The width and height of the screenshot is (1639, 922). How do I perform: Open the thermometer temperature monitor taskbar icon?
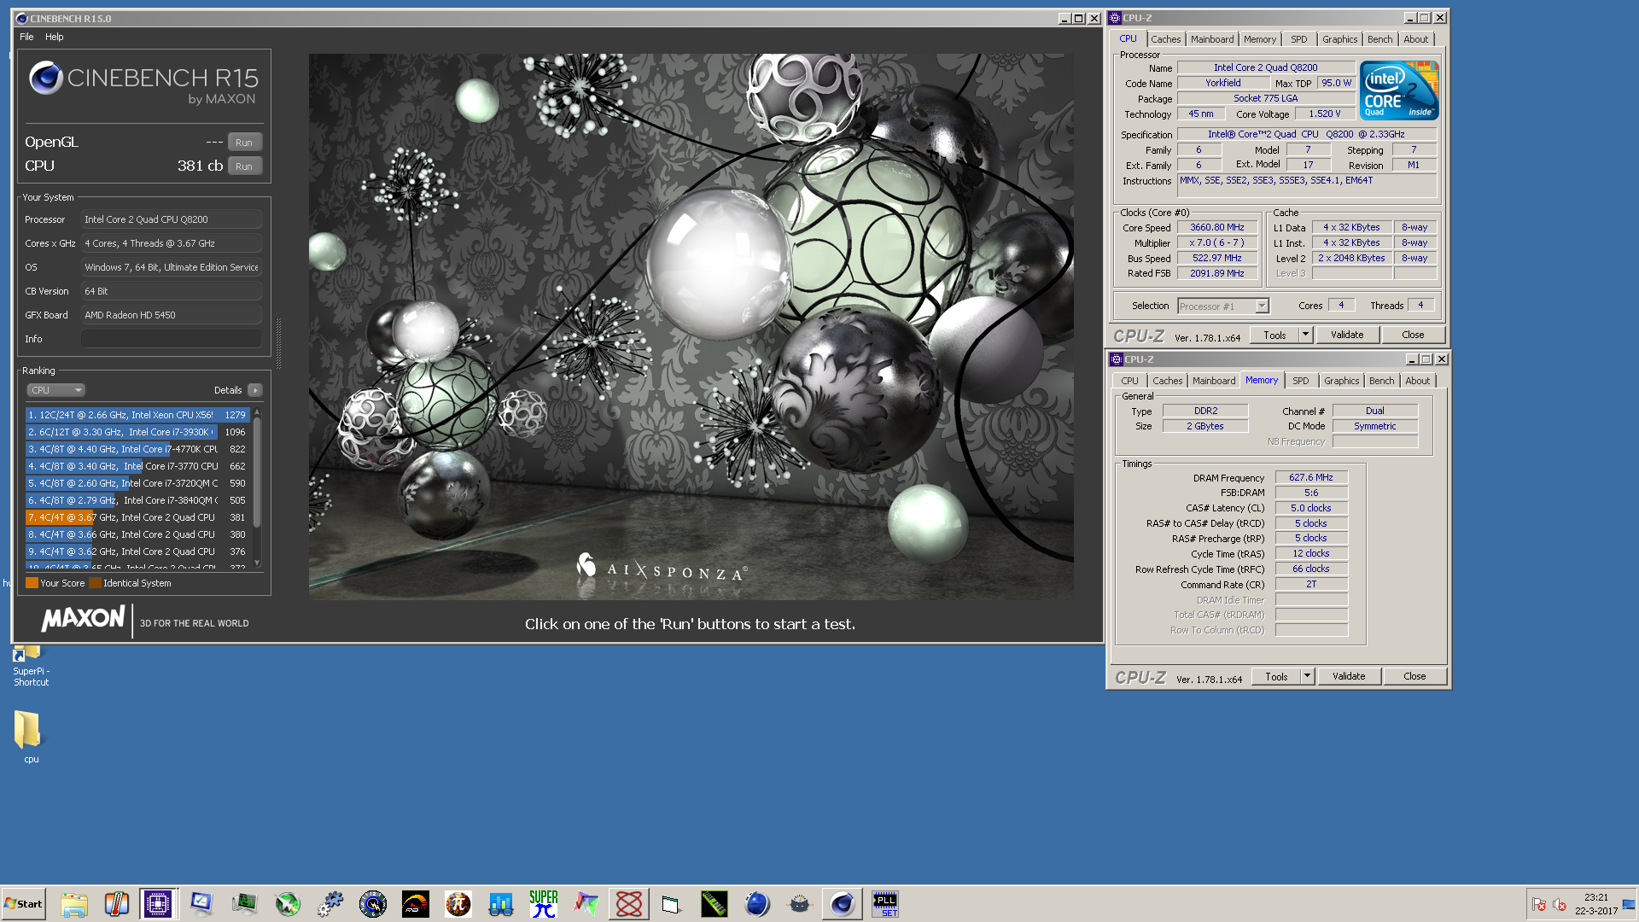117,904
